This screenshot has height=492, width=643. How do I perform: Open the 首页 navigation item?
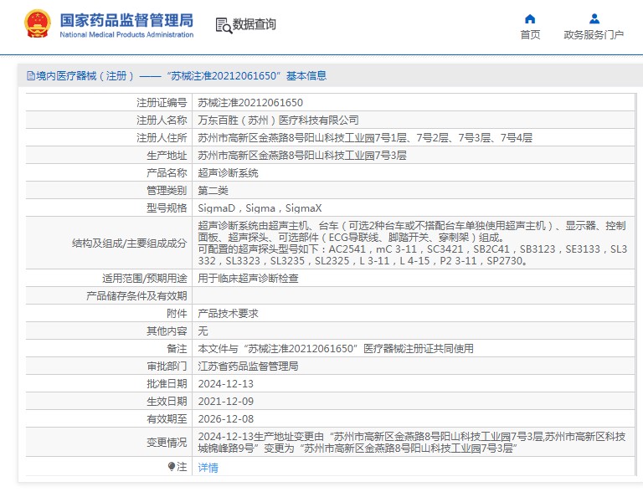530,35
